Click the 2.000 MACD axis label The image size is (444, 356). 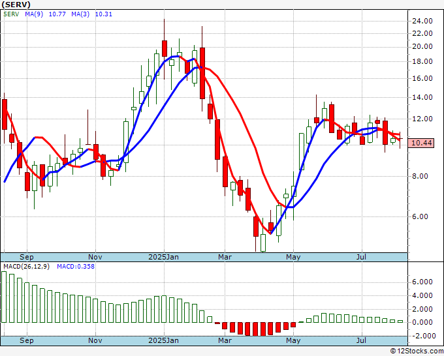pyautogui.click(x=422, y=309)
